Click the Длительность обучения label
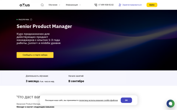The width and height of the screenshot is (177, 110). [x=37, y=76]
